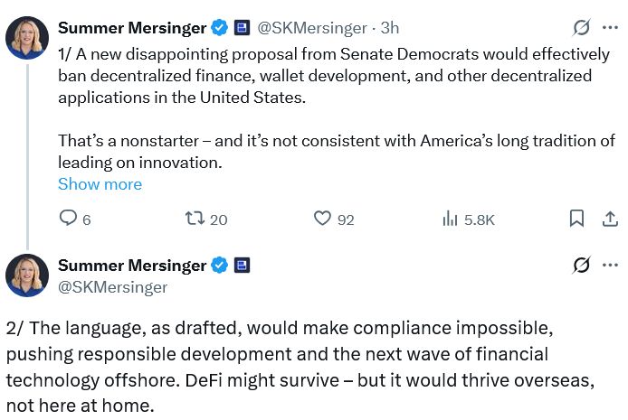Repost the first tweet with 20 reposts
The image size is (628, 420).
195,219
